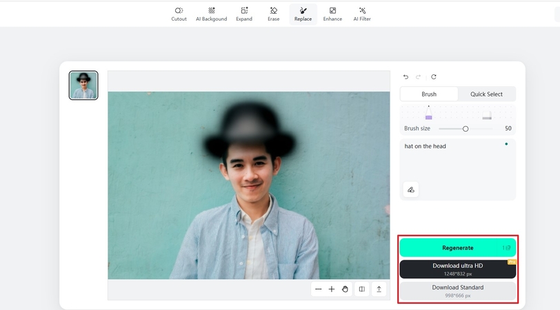
Task: Click Download Standard button
Action: click(457, 291)
